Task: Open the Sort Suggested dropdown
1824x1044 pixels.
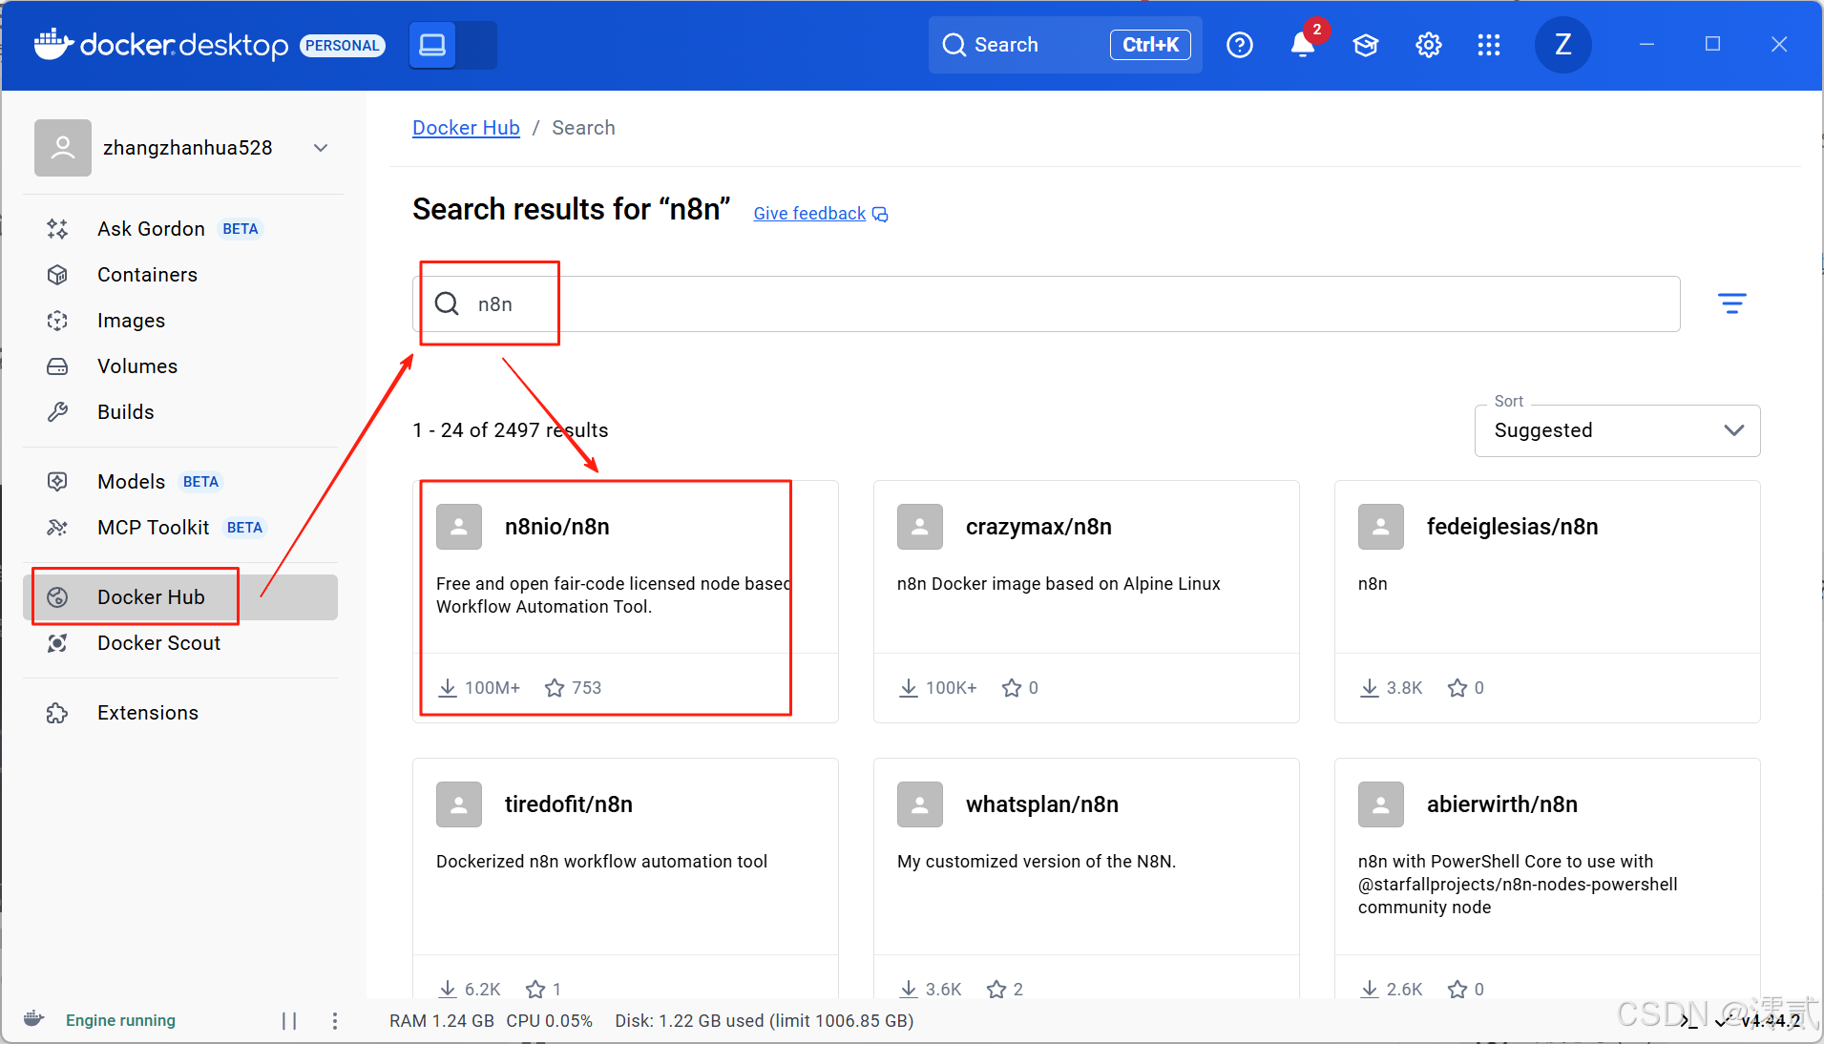Action: [x=1617, y=430]
